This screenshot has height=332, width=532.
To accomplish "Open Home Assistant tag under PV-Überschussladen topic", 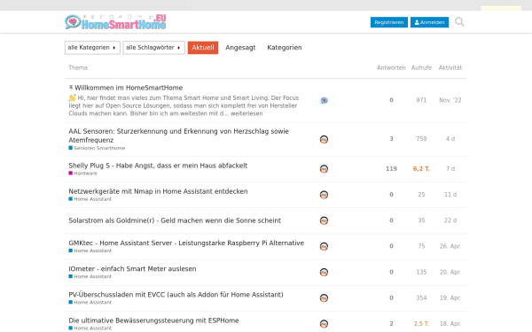I will (90, 302).
